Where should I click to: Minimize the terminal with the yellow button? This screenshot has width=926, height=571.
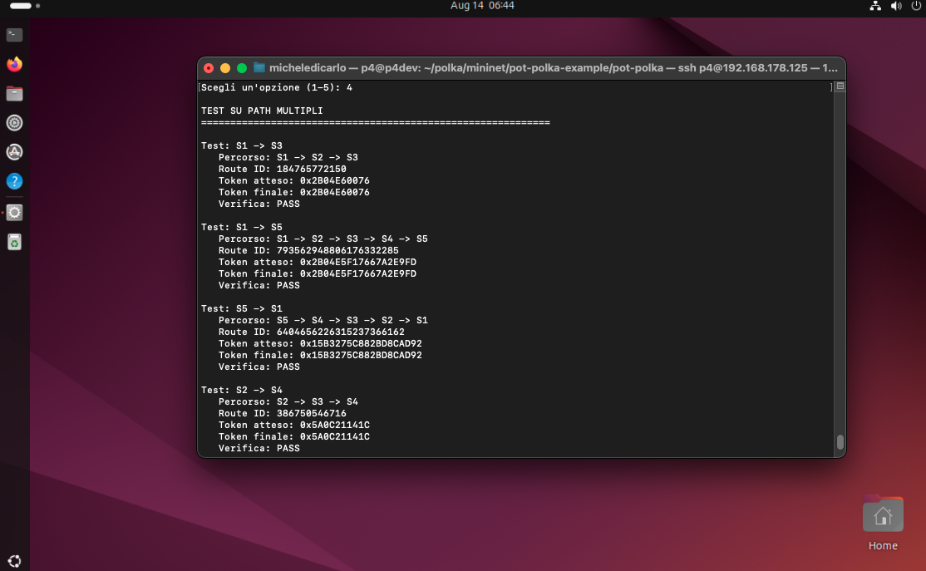pyautogui.click(x=225, y=68)
